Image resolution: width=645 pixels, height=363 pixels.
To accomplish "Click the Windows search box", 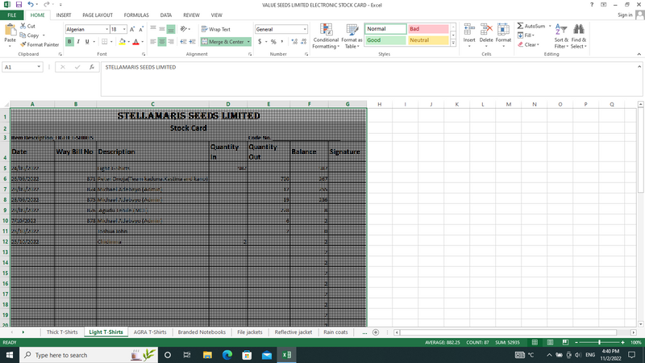I will (89, 355).
